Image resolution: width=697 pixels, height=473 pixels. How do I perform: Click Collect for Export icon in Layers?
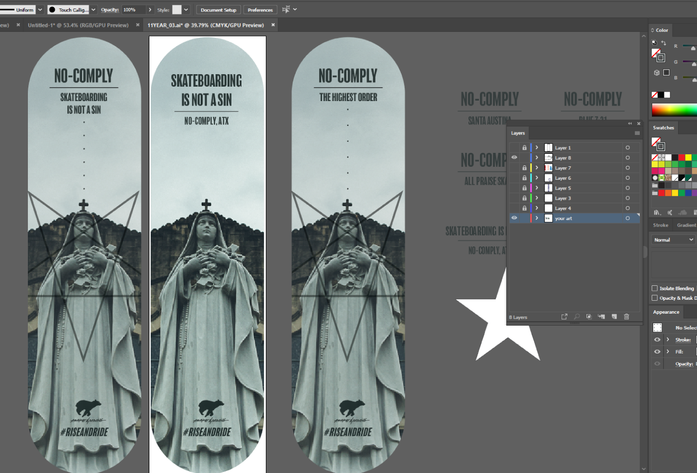[564, 317]
